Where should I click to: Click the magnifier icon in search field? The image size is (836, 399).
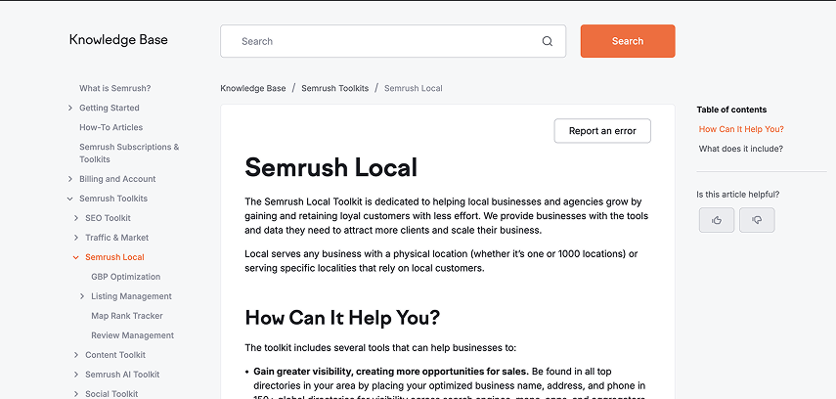click(x=548, y=42)
